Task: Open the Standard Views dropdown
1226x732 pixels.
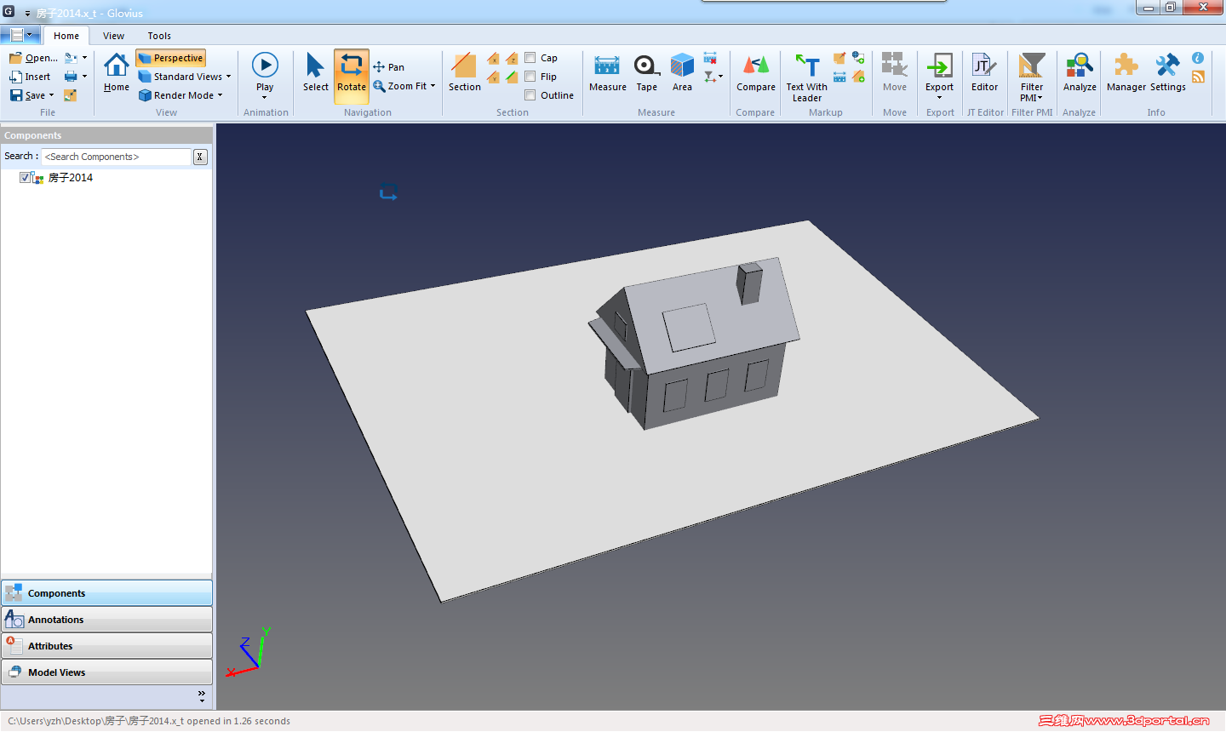Action: [x=185, y=77]
